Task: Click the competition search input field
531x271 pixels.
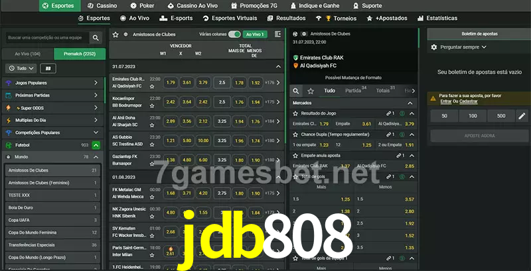Action: [x=46, y=38]
